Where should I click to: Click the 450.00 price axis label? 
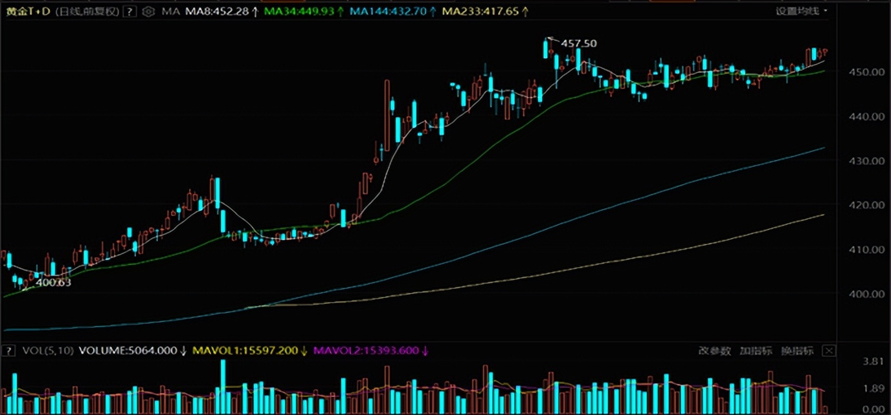click(x=868, y=72)
